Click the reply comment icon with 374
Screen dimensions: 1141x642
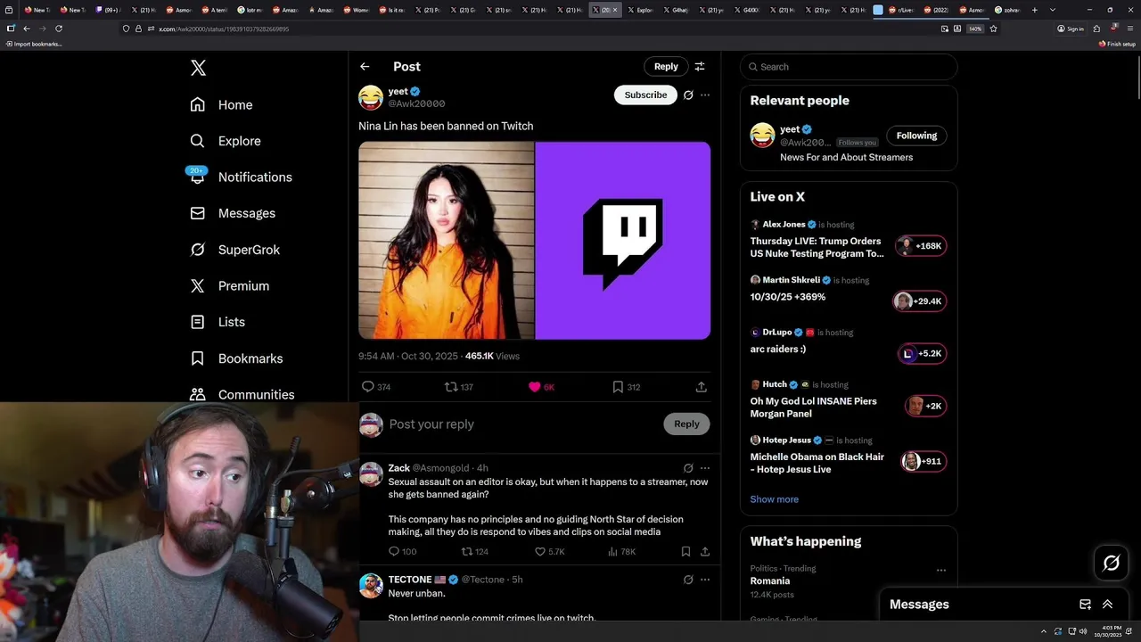point(375,387)
